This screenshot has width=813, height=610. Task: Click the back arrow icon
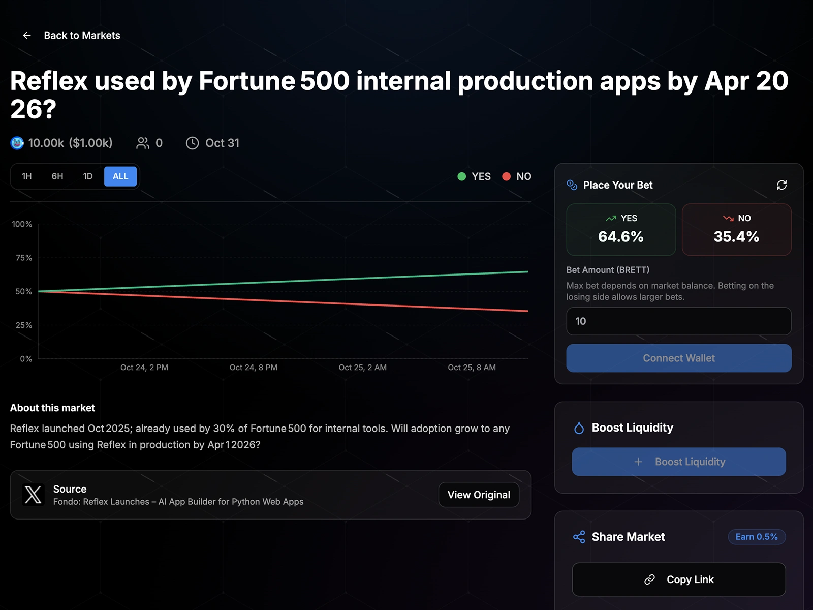point(27,35)
